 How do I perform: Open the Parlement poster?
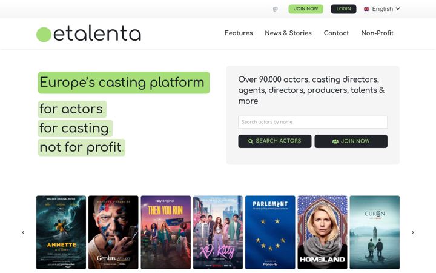pyautogui.click(x=270, y=232)
